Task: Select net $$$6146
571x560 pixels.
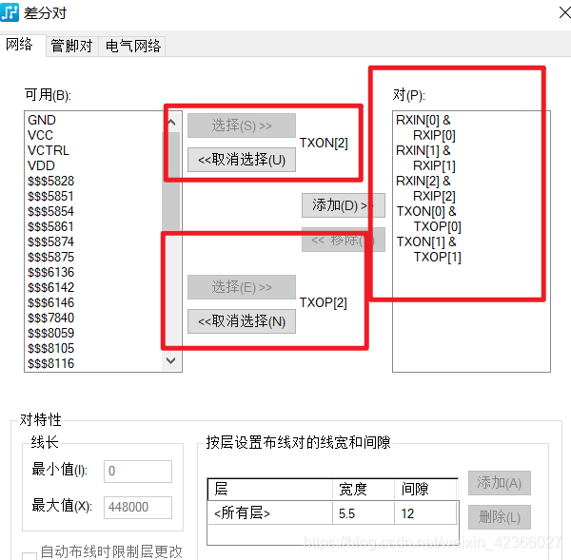Action: point(51,302)
